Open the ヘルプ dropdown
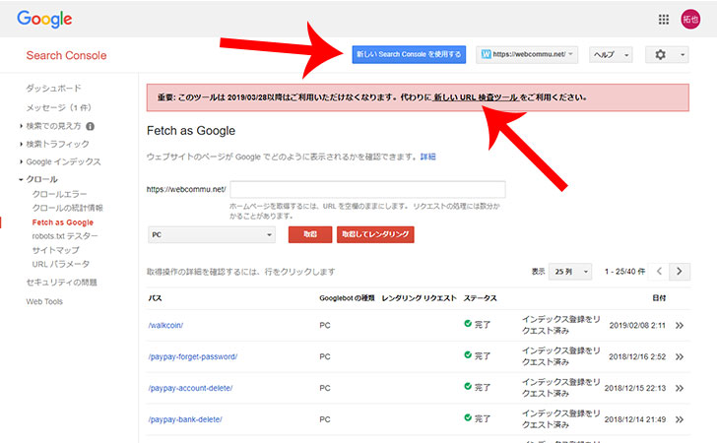Image resolution: width=717 pixels, height=443 pixels. click(611, 55)
